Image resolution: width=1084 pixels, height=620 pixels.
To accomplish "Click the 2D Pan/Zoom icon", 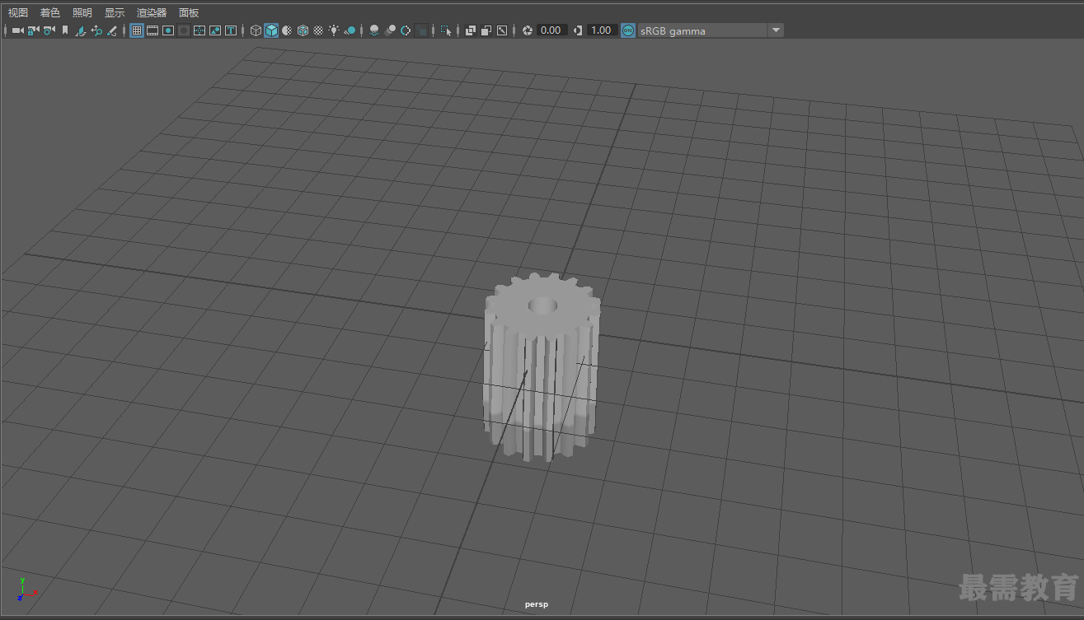I will 96,30.
